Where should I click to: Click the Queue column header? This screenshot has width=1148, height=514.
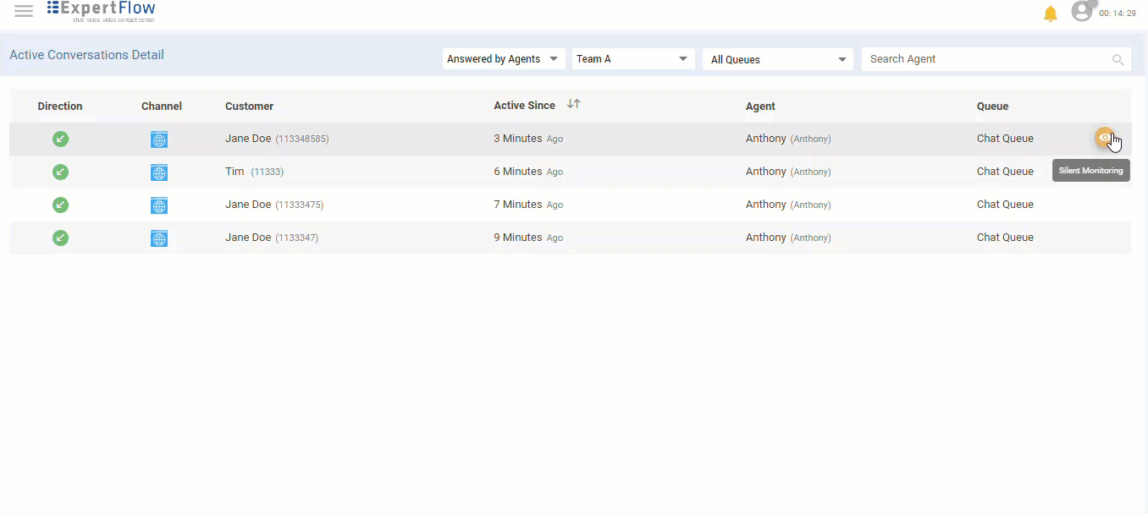point(992,107)
